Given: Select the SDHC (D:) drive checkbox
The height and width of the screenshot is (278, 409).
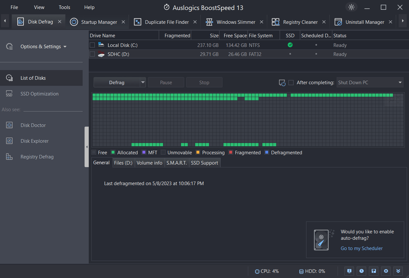Looking at the screenshot, I should click(93, 54).
